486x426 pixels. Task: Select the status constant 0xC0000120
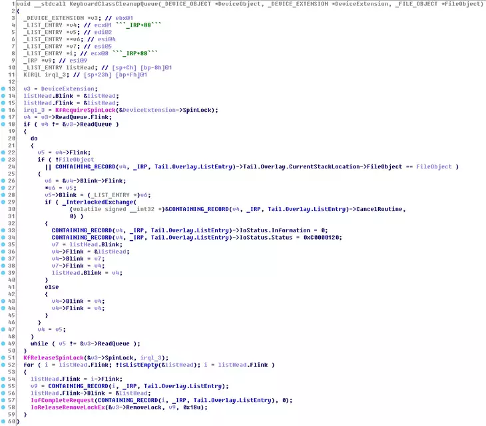[322, 238]
